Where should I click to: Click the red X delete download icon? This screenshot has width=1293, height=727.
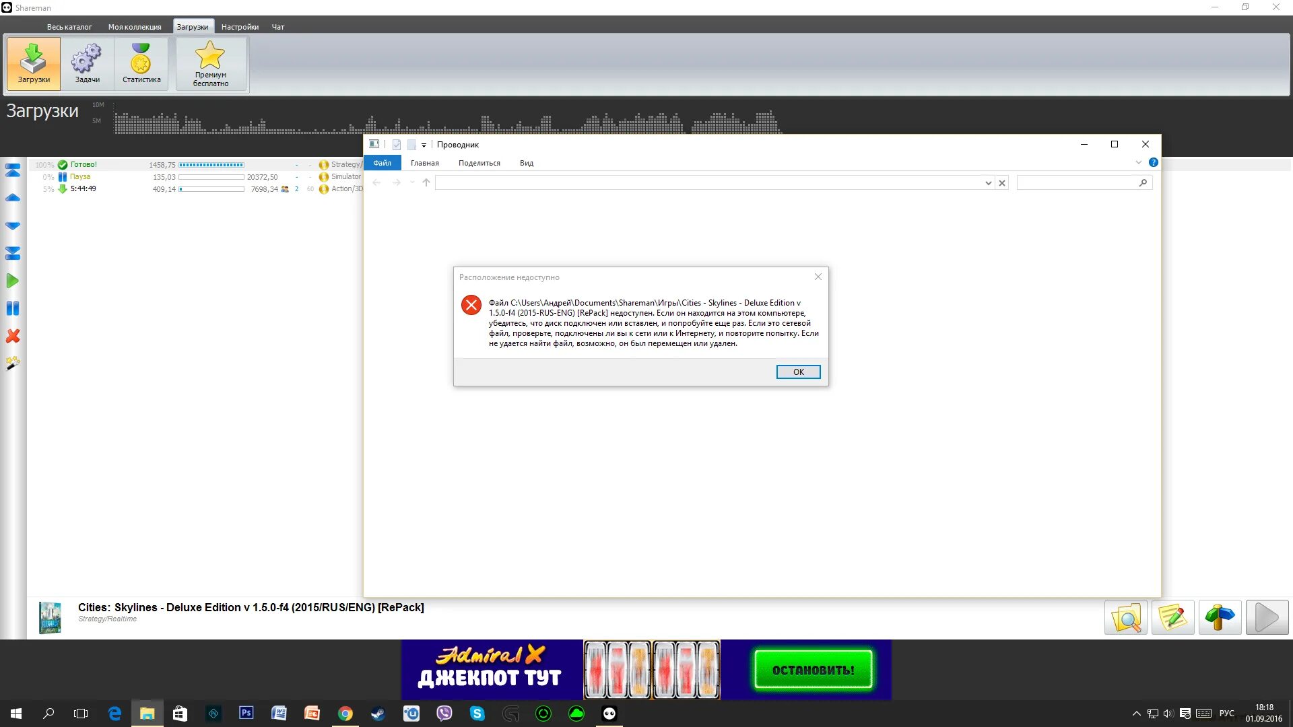(13, 336)
